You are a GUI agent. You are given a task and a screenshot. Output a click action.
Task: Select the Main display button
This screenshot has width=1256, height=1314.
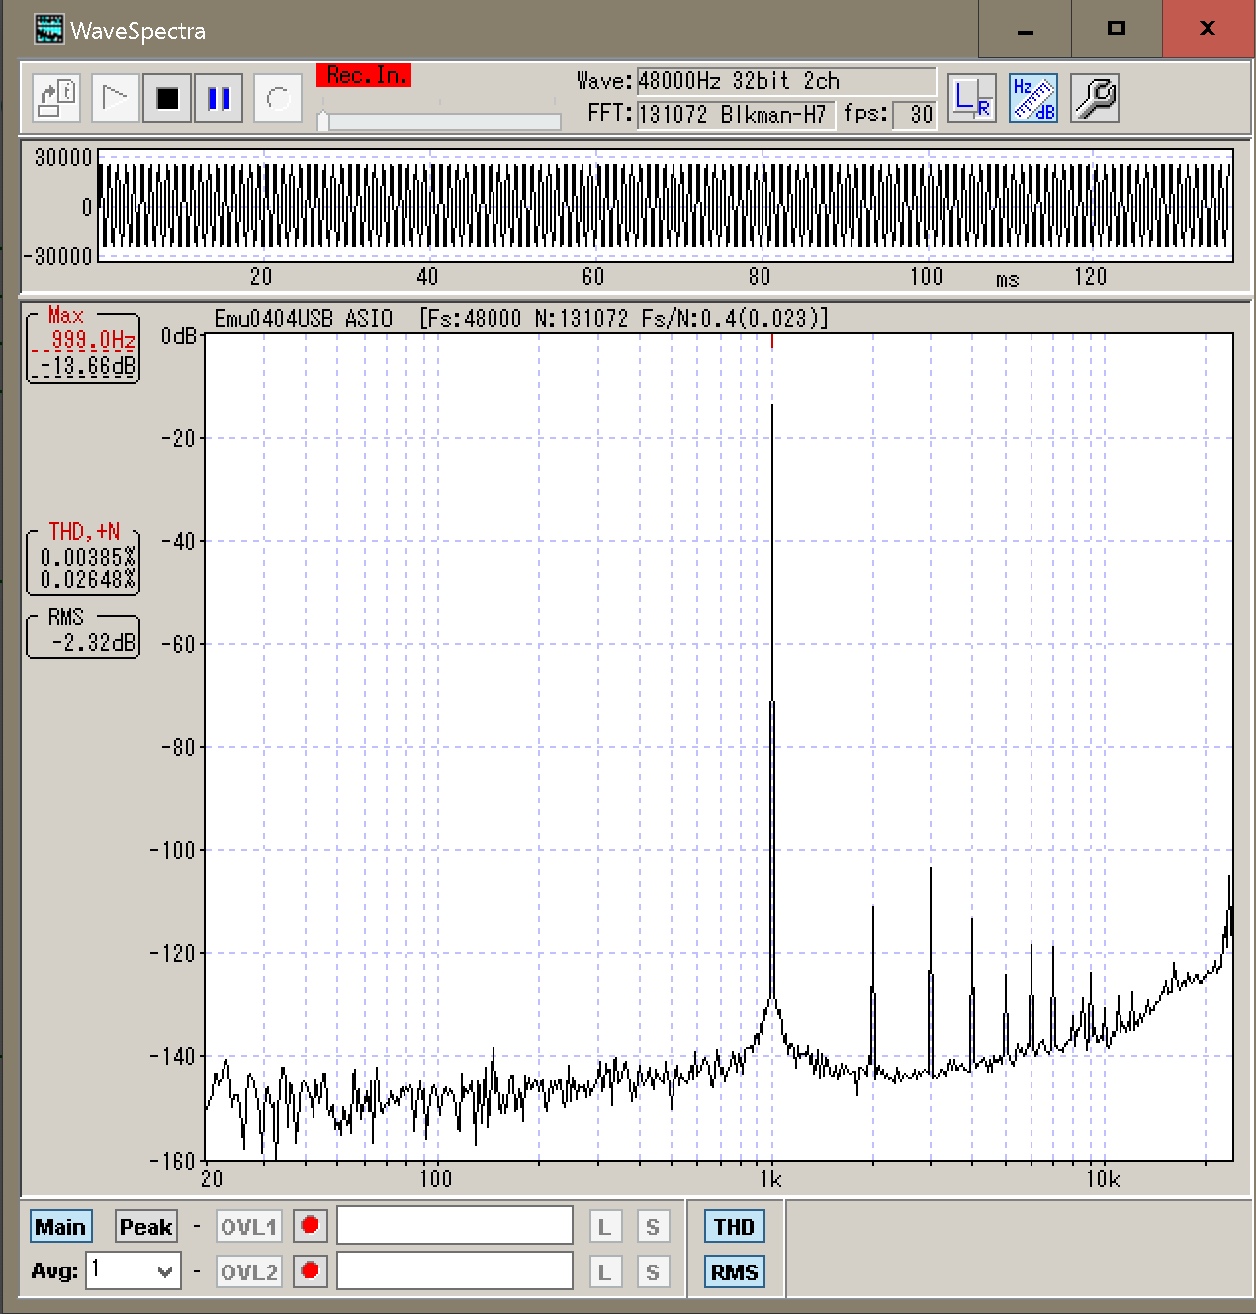[x=60, y=1227]
